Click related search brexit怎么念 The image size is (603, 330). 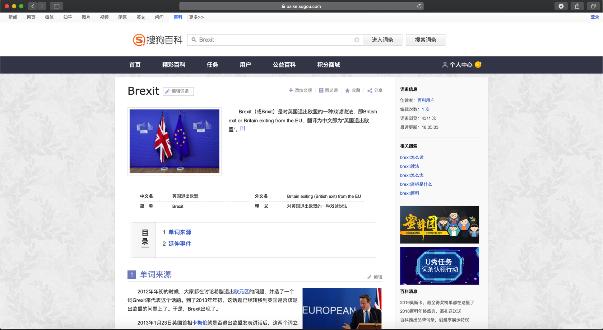(412, 175)
